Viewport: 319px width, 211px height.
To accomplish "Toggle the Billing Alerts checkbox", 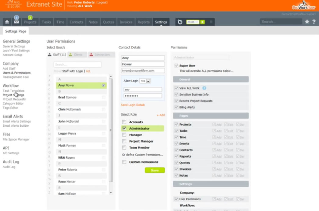I will 176,107.
